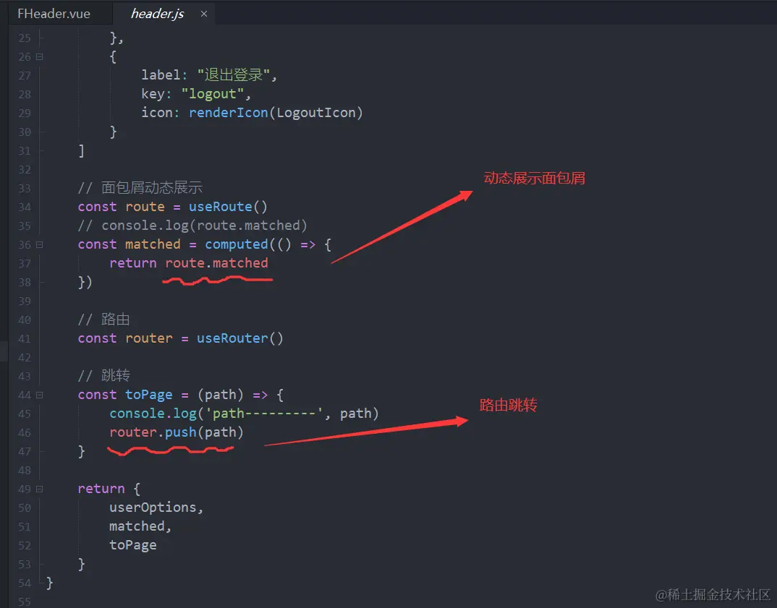The height and width of the screenshot is (608, 777).
Task: Click the comment "// 面包屑动态展示"
Action: [x=140, y=188]
